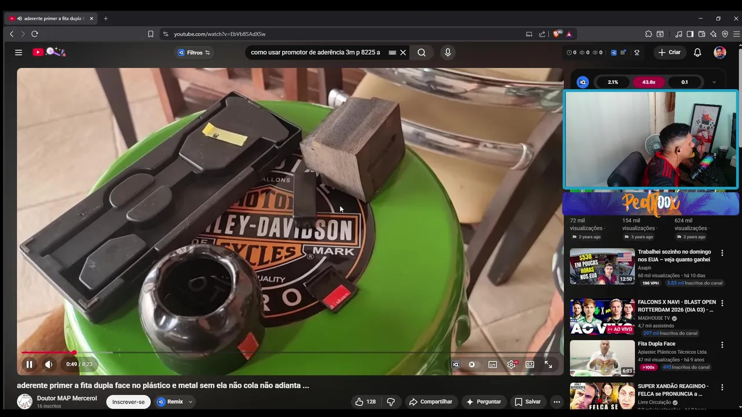This screenshot has height=417, width=742.
Task: Start voice search with the microphone
Action: coord(448,52)
